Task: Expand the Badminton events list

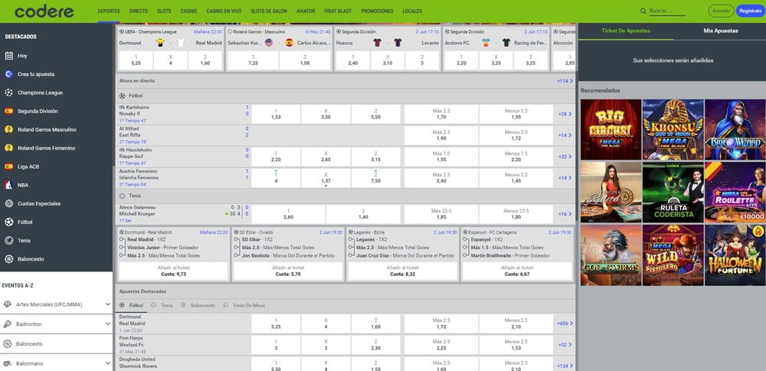Action: [108, 324]
